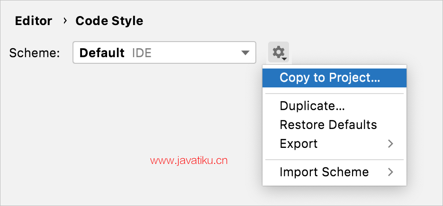Click the gray IDE text in the scheme box
Screen dimensions: 443x206
coord(142,53)
